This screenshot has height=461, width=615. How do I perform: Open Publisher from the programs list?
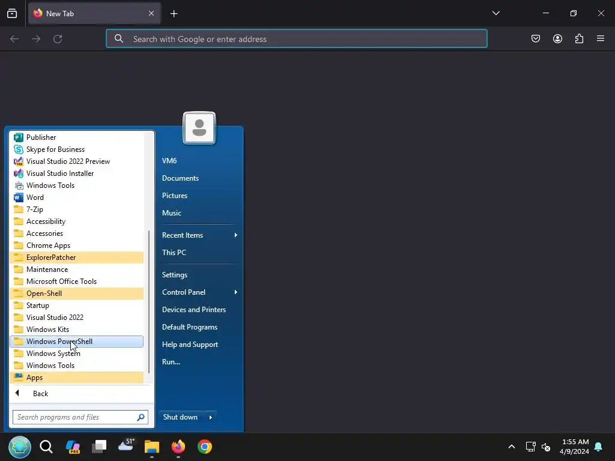77,137
